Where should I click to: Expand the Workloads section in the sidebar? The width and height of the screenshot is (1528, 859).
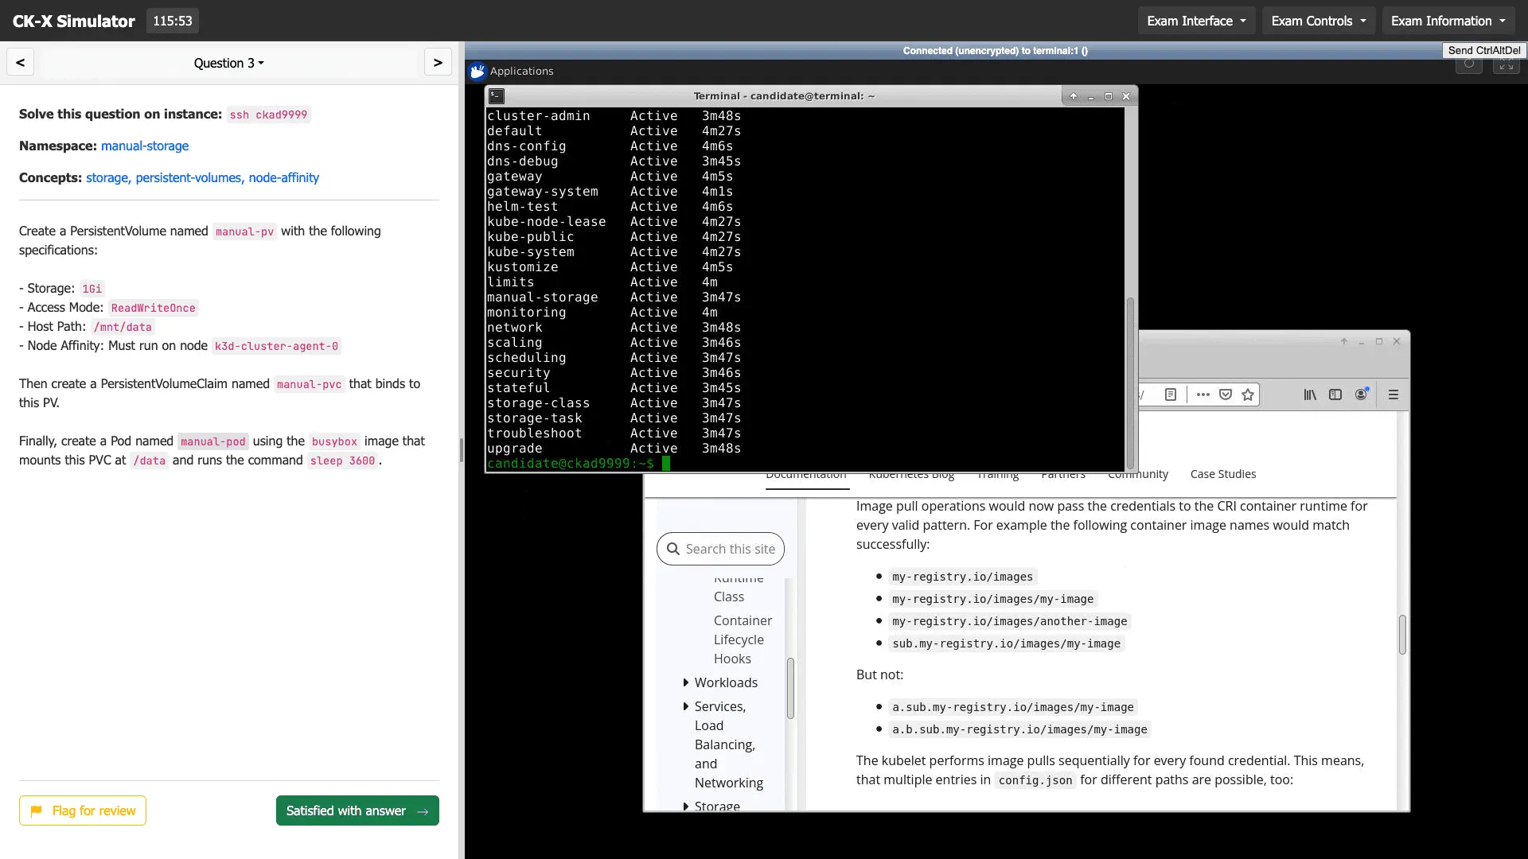coord(724,682)
